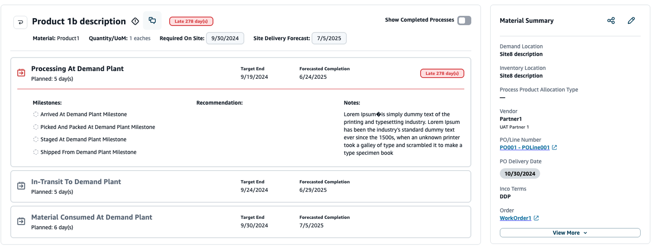Mark Arrived At Demand Plant Milestone circle

pyautogui.click(x=36, y=115)
